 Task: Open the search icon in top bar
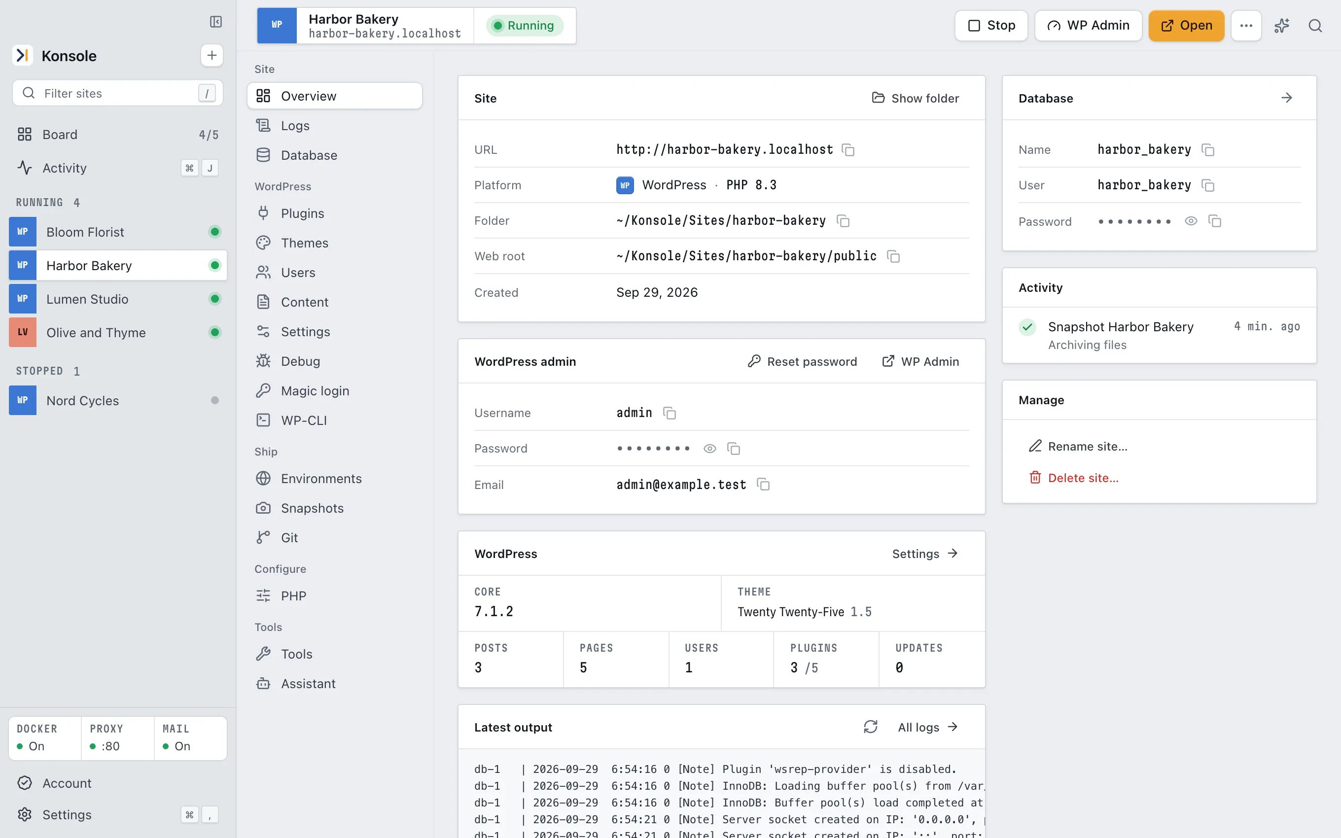tap(1315, 26)
